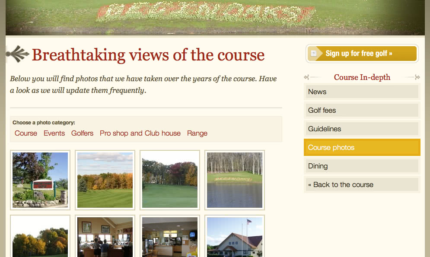Filter photos by Golfers category

(x=82, y=133)
